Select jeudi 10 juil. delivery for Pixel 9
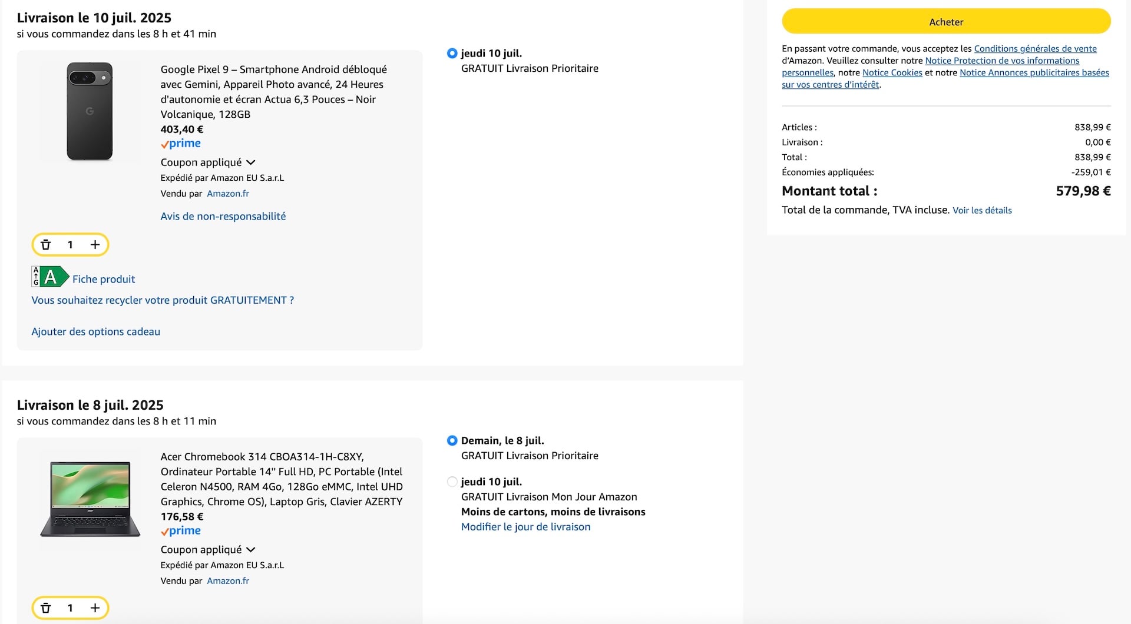The image size is (1131, 624). point(452,54)
